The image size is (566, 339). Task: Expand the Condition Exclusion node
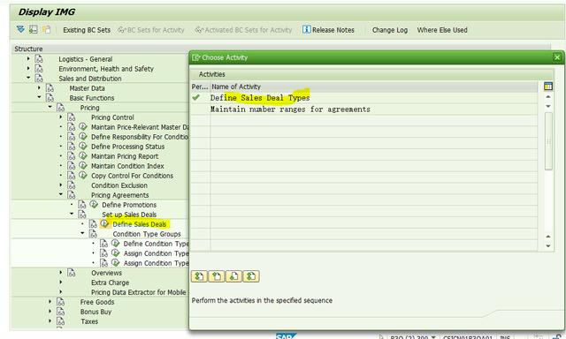tap(61, 185)
